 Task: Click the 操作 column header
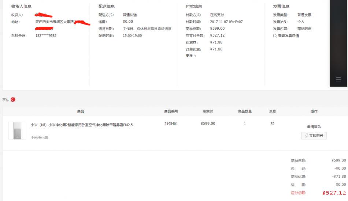314,111
